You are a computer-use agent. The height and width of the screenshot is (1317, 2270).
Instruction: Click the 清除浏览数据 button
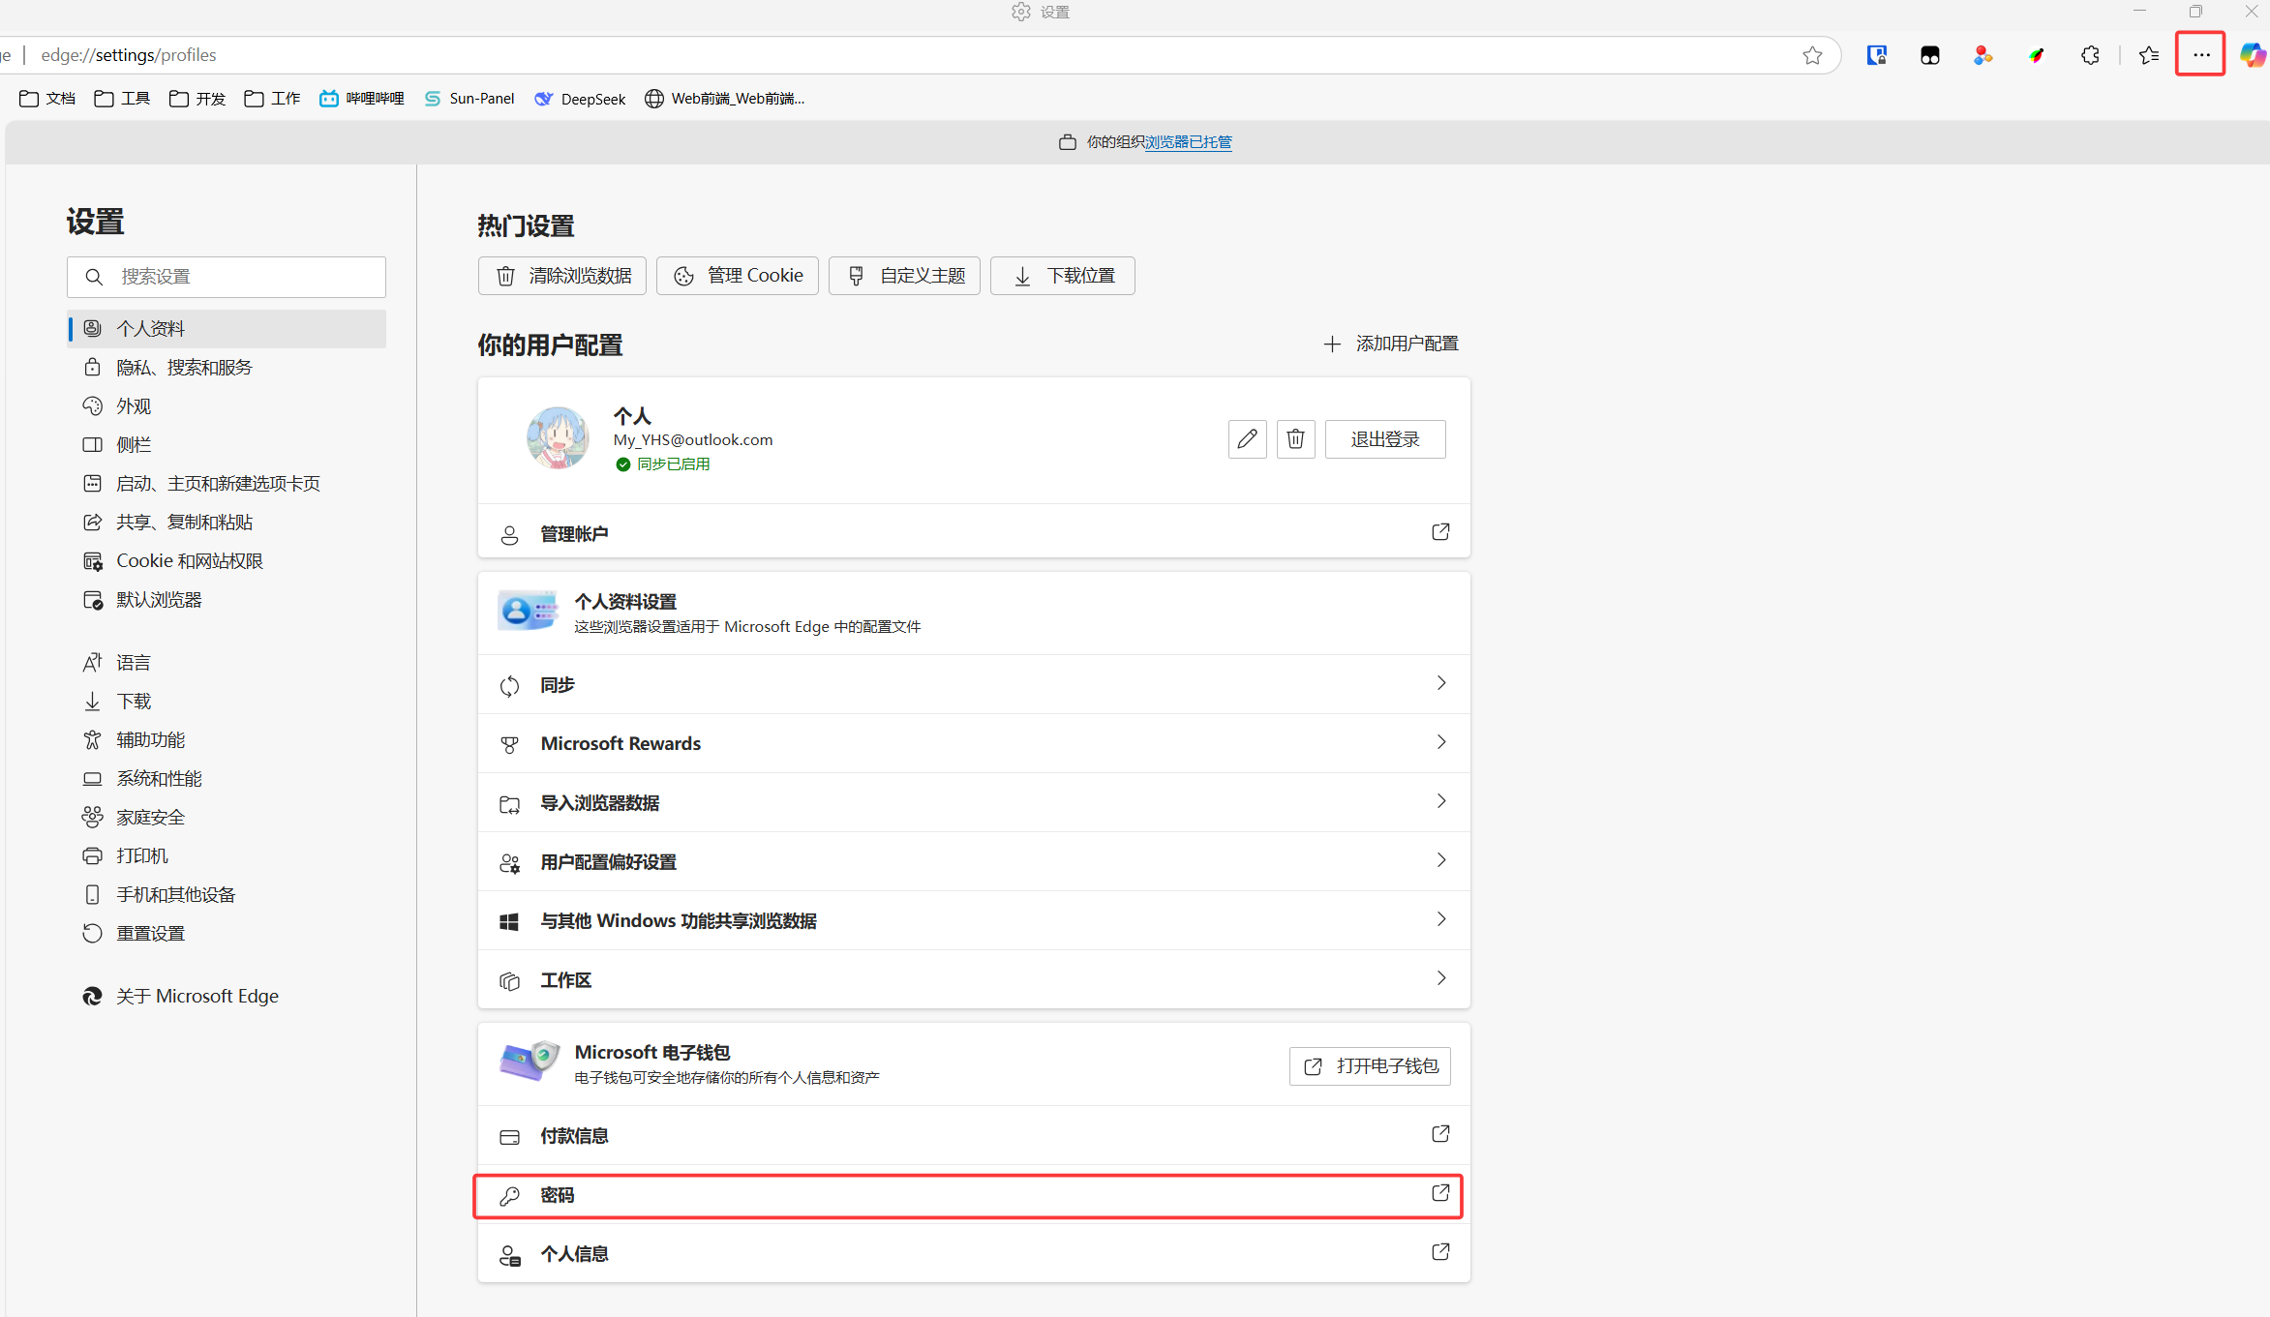[x=562, y=276]
